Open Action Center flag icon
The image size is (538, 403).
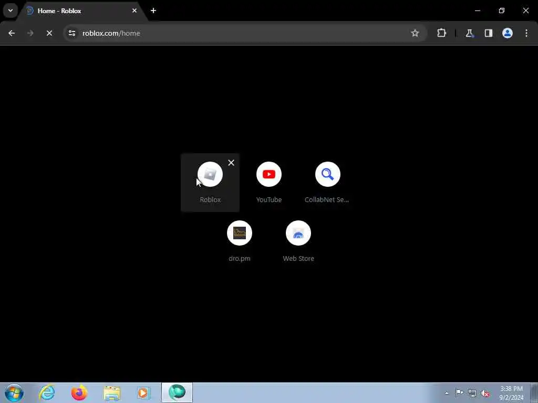tap(459, 393)
